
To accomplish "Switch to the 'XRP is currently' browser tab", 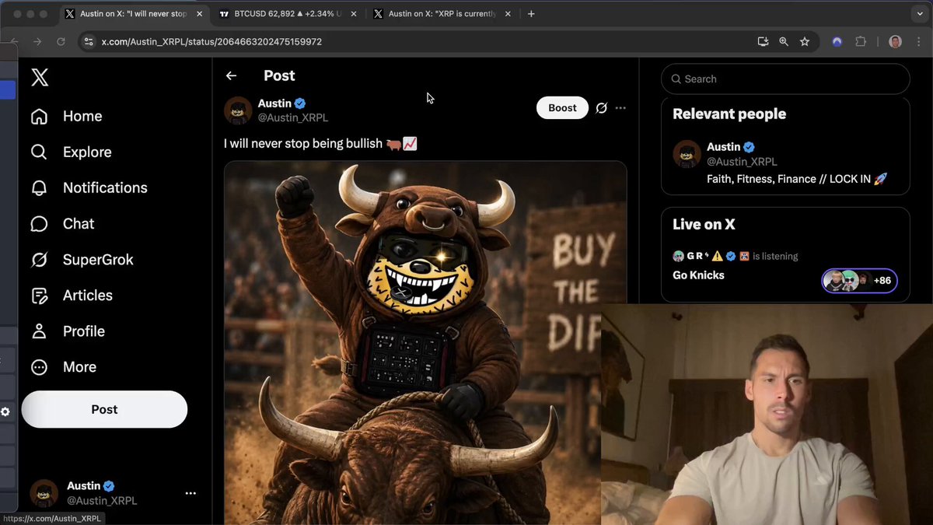I will (x=441, y=14).
